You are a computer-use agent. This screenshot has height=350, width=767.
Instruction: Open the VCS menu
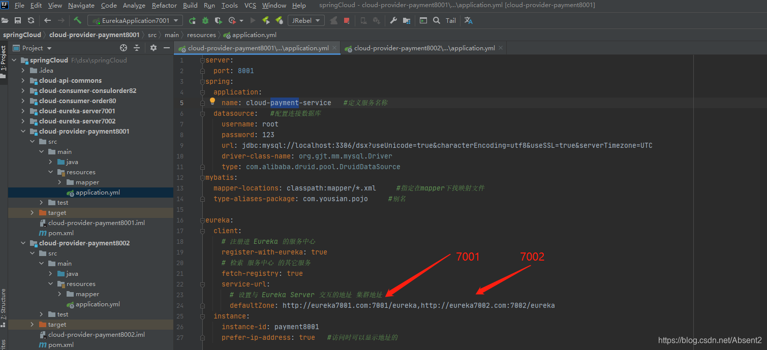[x=250, y=5]
